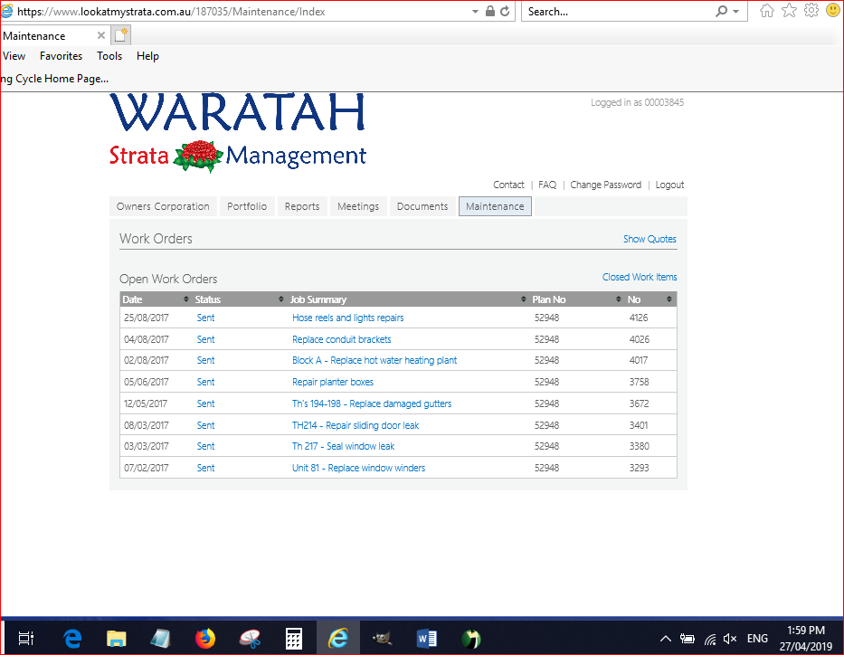844x655 pixels.
Task: Click Show Quotes link
Action: tap(650, 239)
